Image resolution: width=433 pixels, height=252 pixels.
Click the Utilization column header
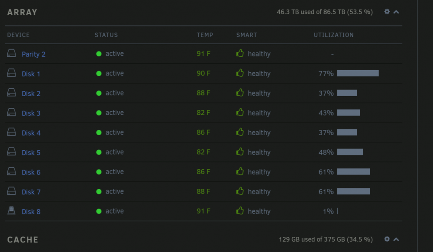[333, 35]
